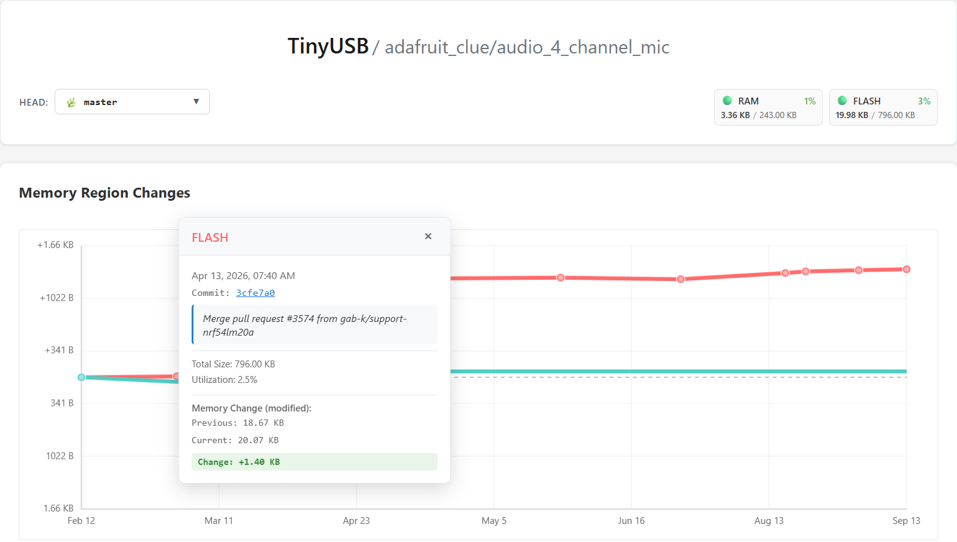Viewport: 957px width, 542px height.
Task: Click the Memory Region Changes heading
Action: coord(104,193)
